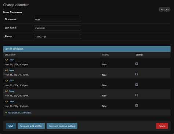Click the Add another Latest Orders link
The height and width of the screenshot is (134, 174).
pos(19,113)
